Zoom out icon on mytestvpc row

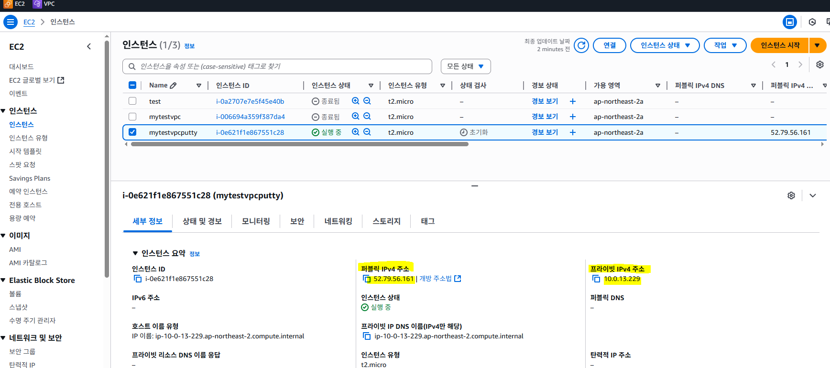point(367,116)
